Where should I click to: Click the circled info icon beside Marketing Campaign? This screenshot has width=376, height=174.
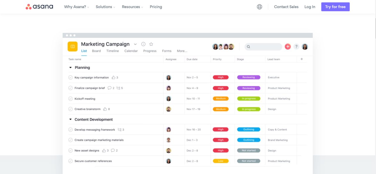(143, 44)
